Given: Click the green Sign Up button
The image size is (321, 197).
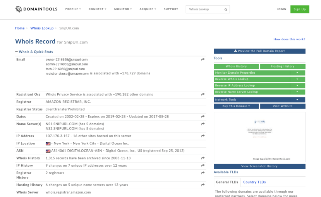Looking at the screenshot, I should pos(300,9).
